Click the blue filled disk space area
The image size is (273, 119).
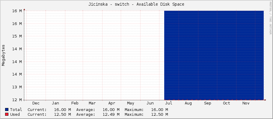point(214,55)
